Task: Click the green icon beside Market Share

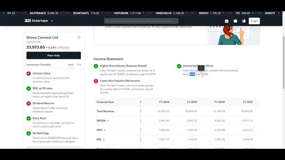Action: [179, 66]
